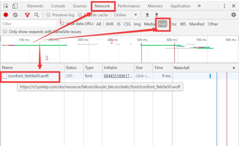The height and width of the screenshot is (146, 239).
Task: Toggle the device toolbar icon
Action: coord(15,6)
